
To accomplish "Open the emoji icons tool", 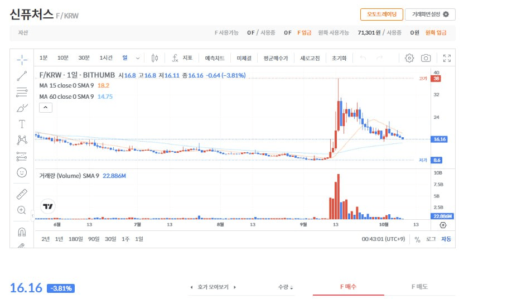I will pyautogui.click(x=22, y=172).
